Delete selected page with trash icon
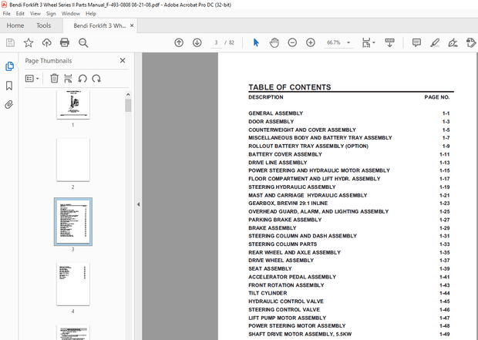Viewport: 478px width, 340px height. click(54, 79)
